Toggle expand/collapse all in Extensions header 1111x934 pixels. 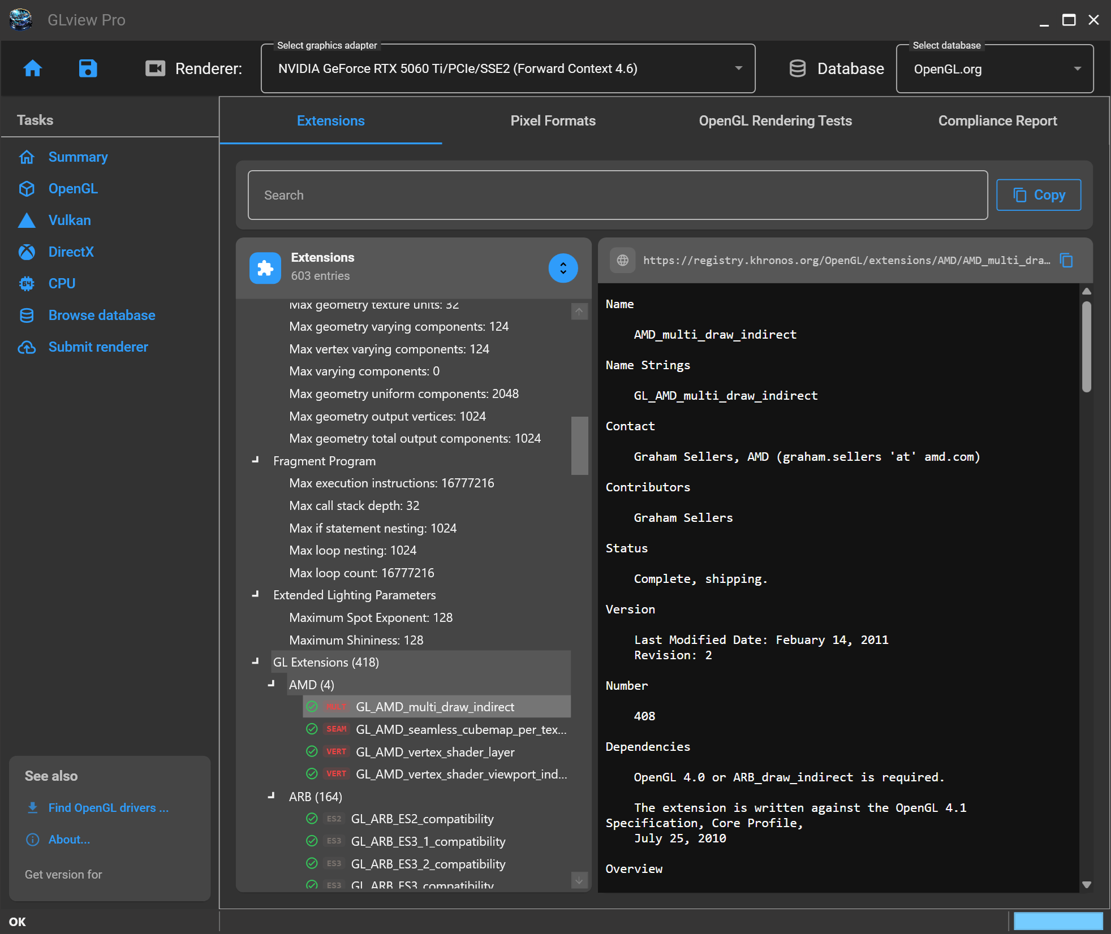point(563,267)
